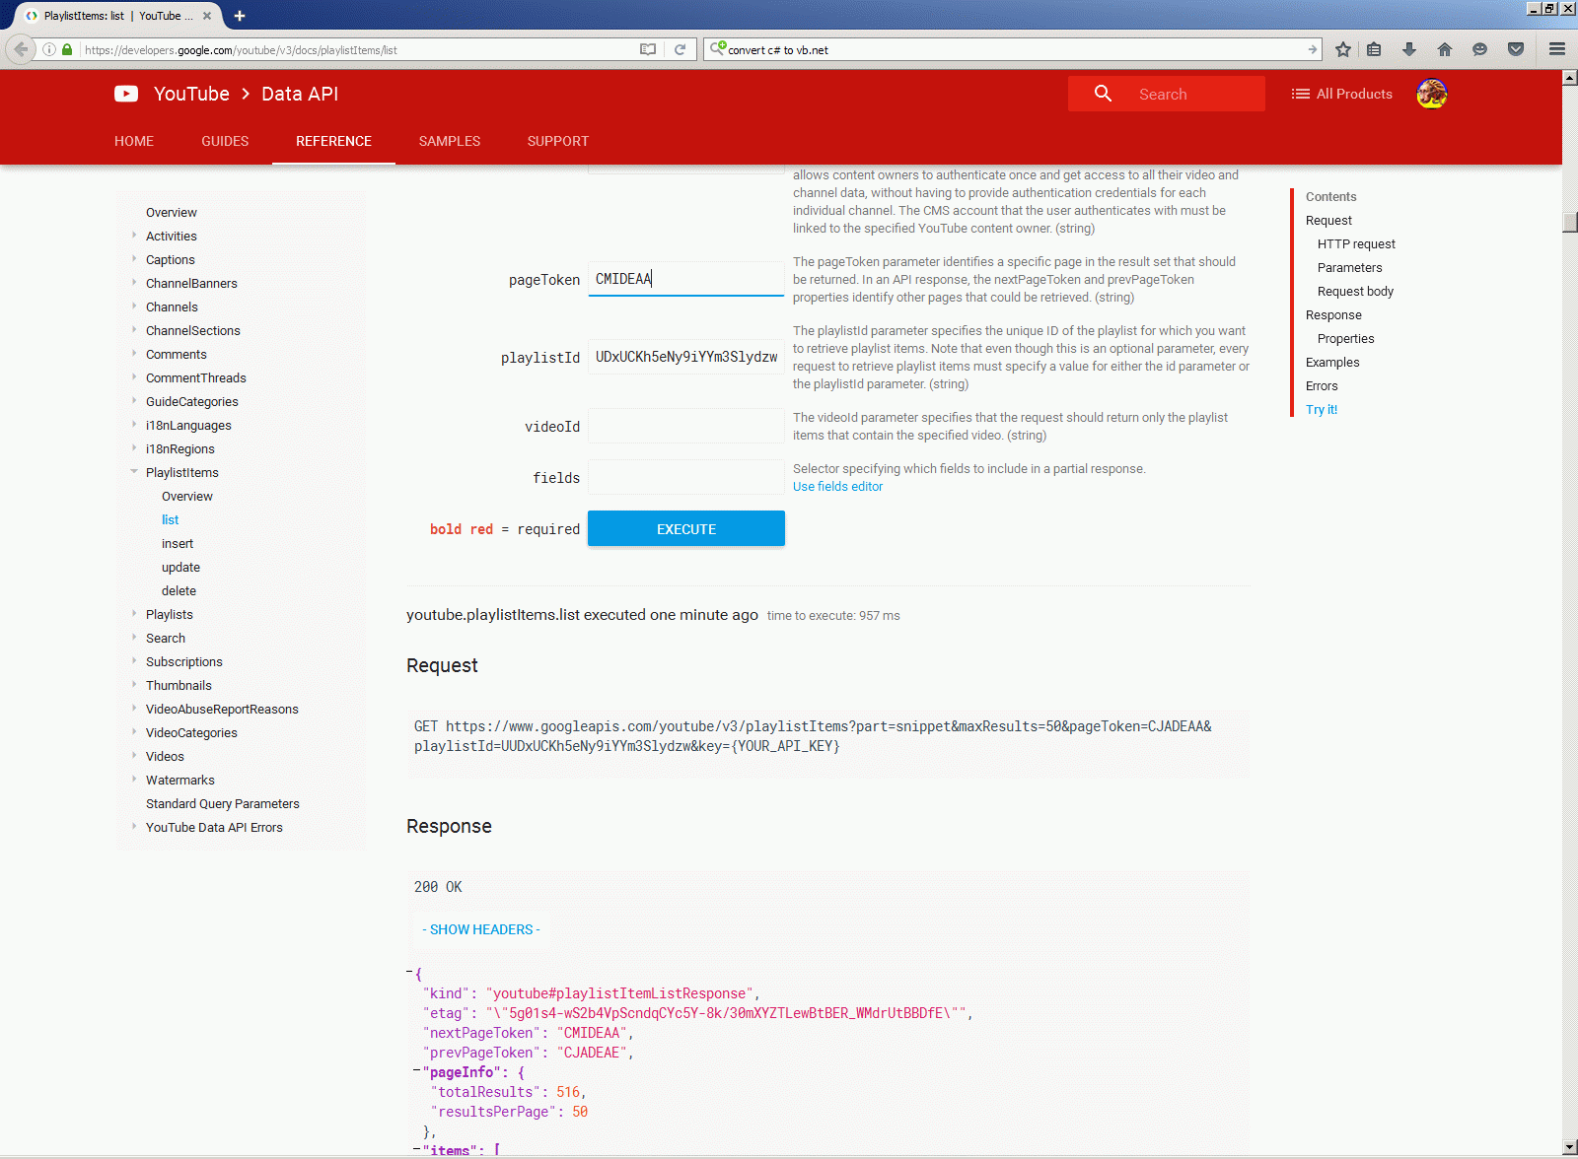Expand the ChannelBanners sidebar section
The image size is (1578, 1159).
134,282
